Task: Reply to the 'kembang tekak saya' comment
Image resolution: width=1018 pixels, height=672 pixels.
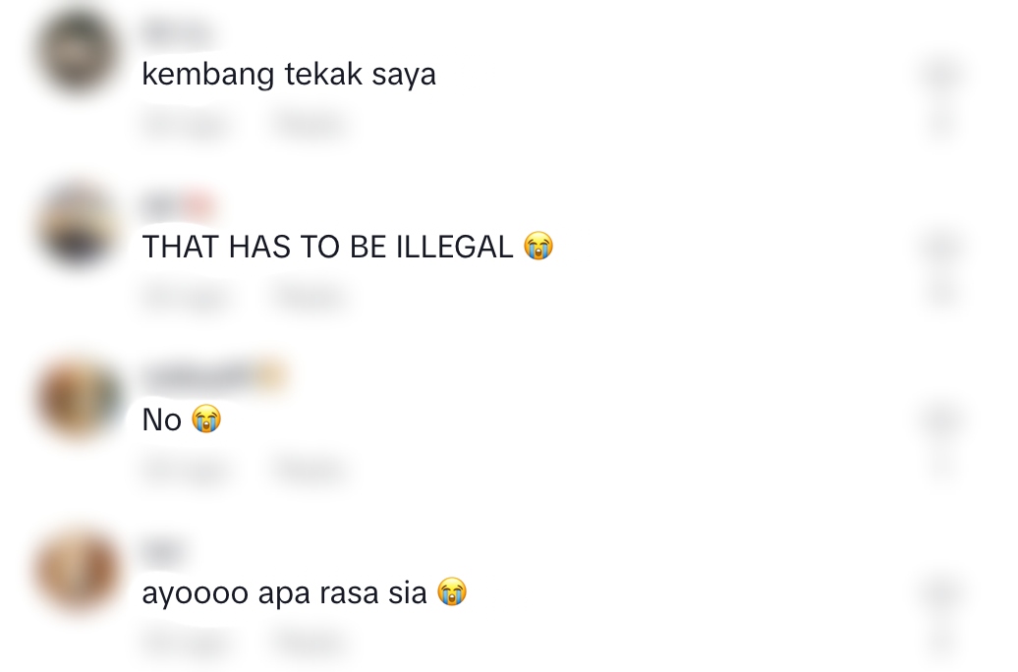Action: pos(309,124)
